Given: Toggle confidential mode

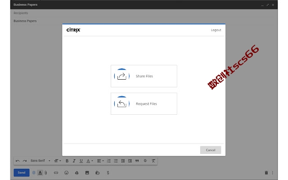Looking at the screenshot, I should [x=98, y=173].
